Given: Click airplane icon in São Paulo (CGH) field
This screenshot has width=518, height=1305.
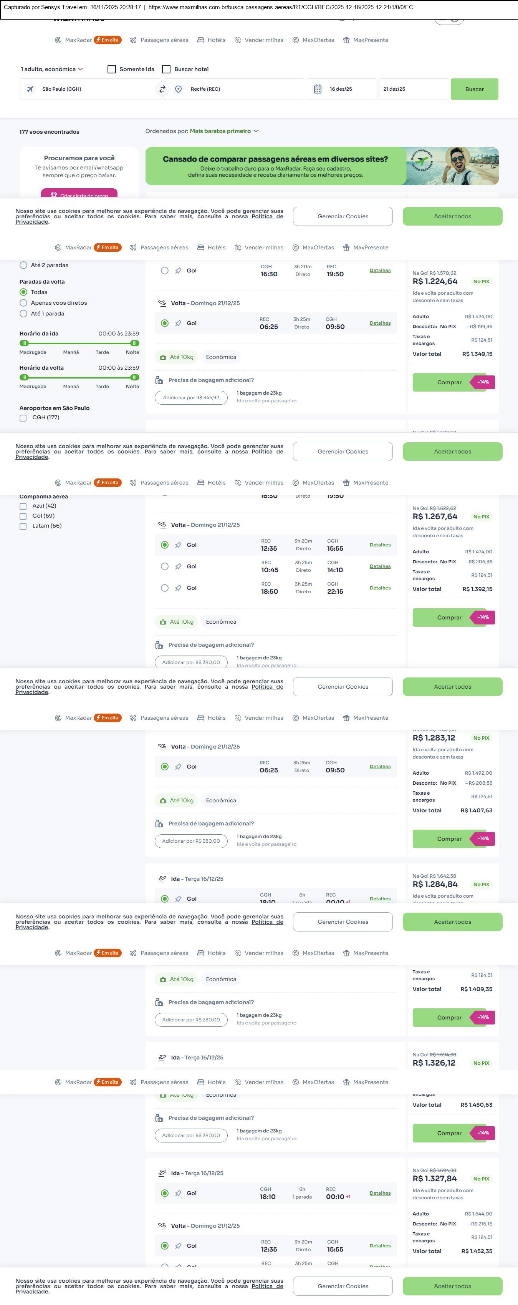Looking at the screenshot, I should tap(30, 89).
